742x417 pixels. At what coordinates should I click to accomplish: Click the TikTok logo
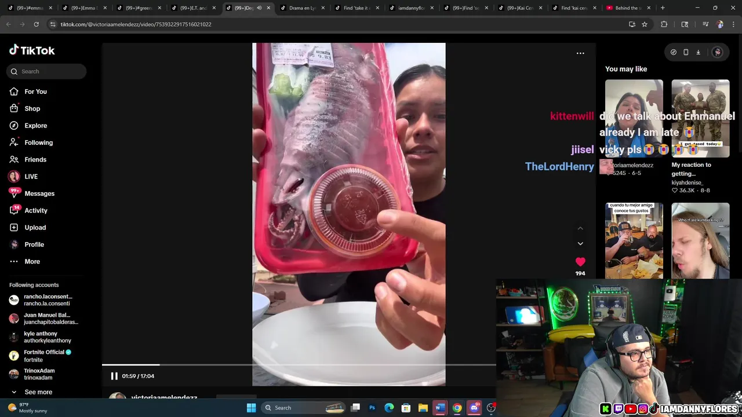pyautogui.click(x=32, y=50)
